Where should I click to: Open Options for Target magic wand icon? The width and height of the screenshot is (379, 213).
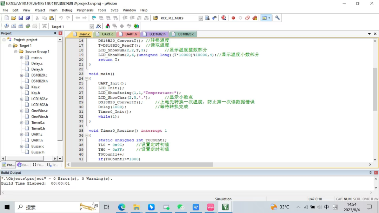pos(98,26)
